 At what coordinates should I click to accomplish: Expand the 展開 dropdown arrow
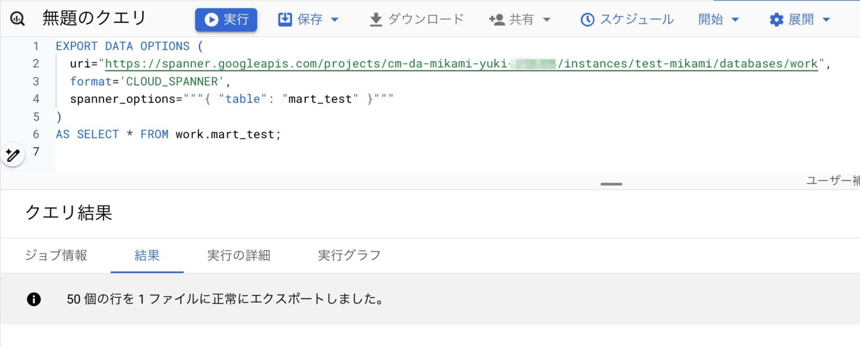pos(826,19)
